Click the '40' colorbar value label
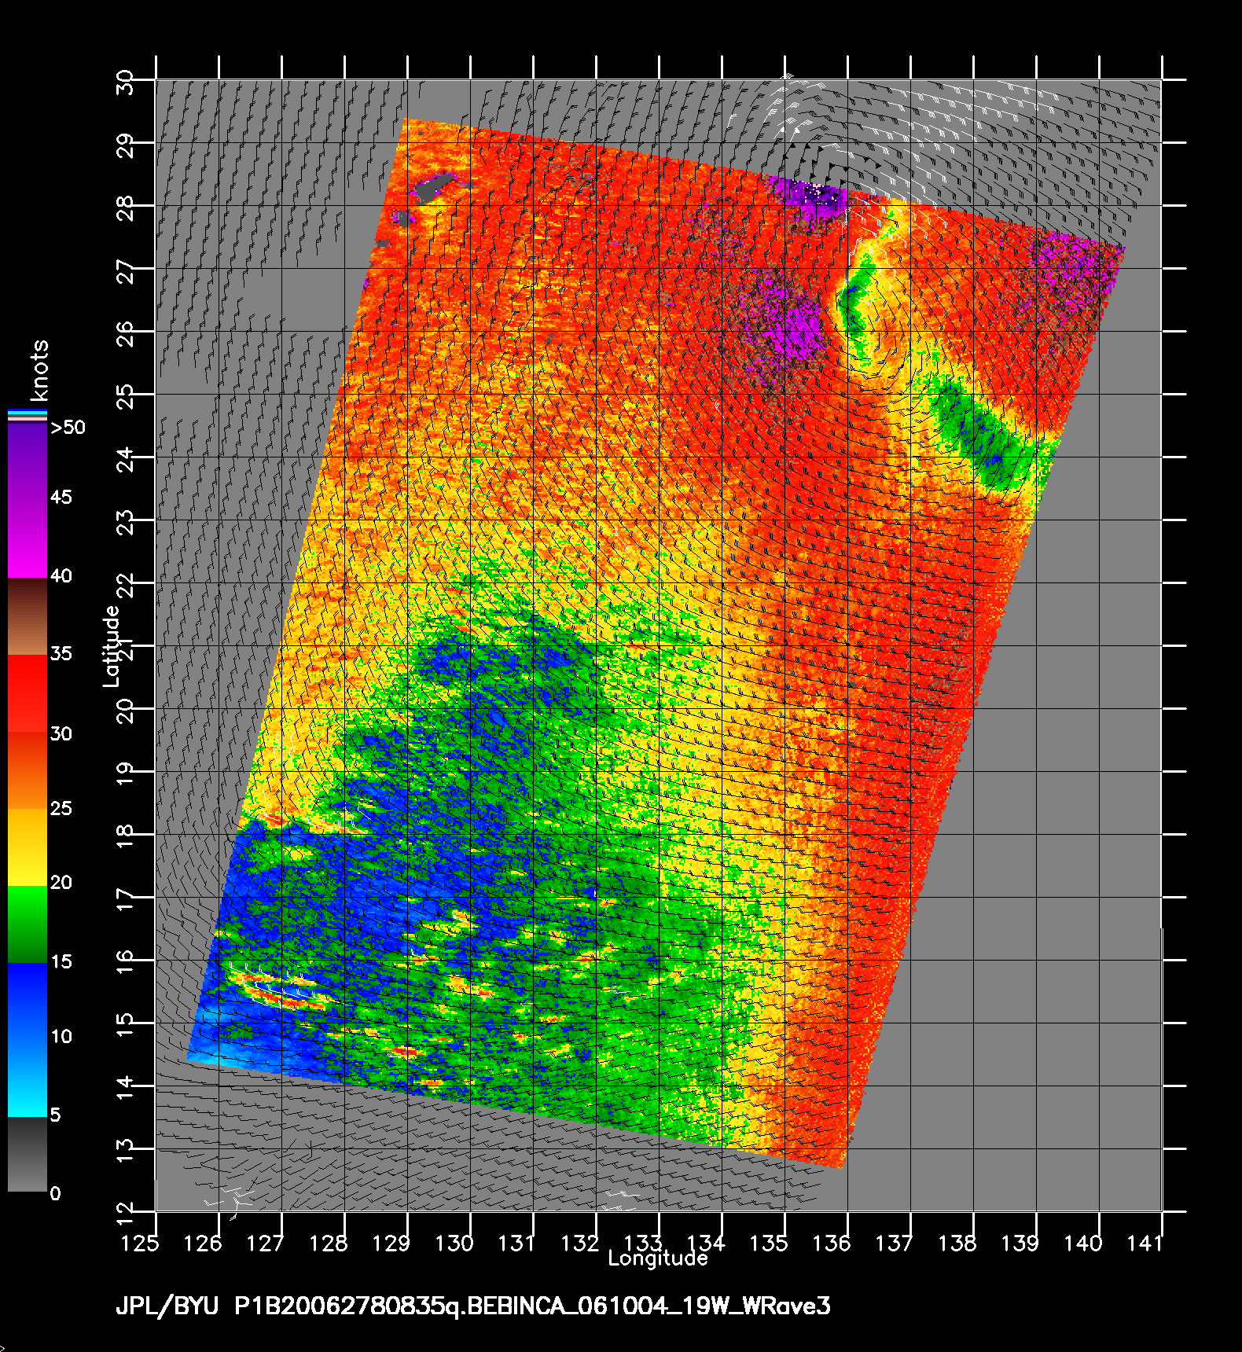 61,576
